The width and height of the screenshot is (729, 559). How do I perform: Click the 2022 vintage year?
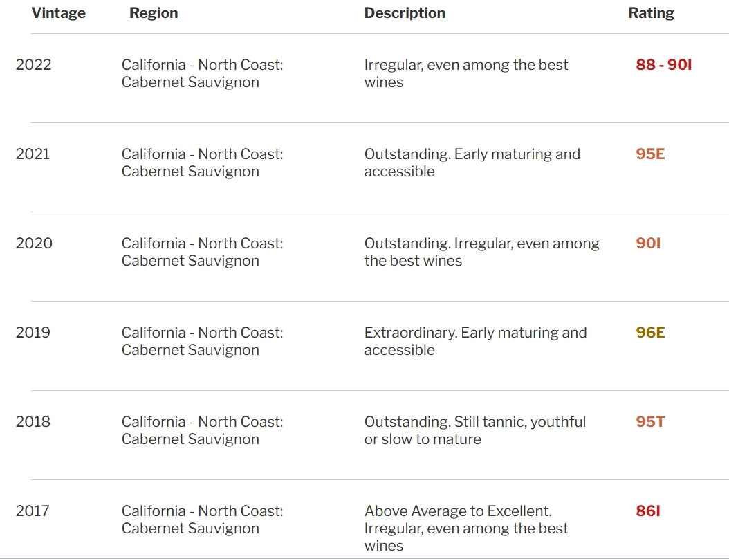[x=33, y=64]
